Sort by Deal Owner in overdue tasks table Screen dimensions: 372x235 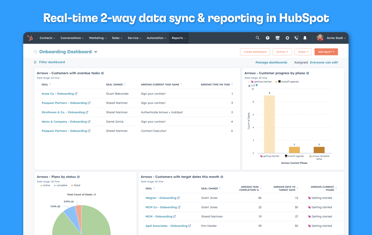pyautogui.click(x=125, y=84)
